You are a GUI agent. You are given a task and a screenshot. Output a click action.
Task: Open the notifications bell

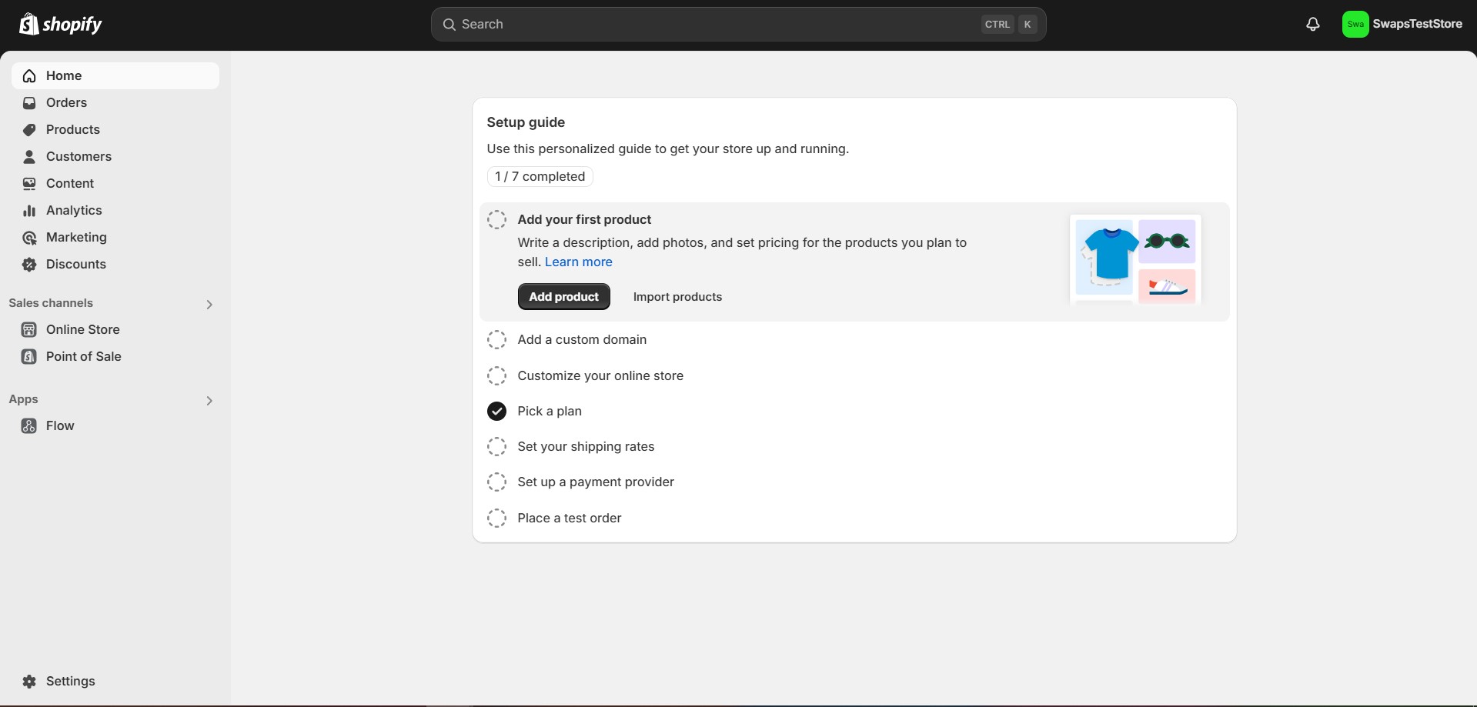coord(1313,25)
